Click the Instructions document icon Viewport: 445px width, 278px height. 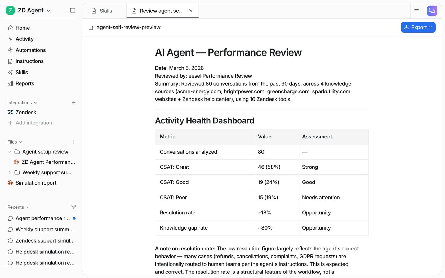pos(10,61)
